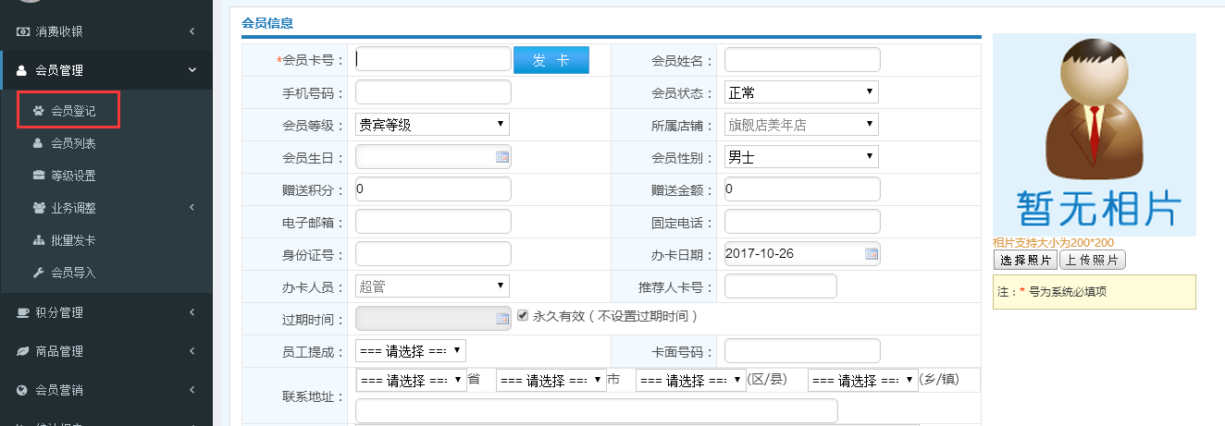Image resolution: width=1225 pixels, height=426 pixels.
Task: Click the blue 发卡 button
Action: [551, 60]
